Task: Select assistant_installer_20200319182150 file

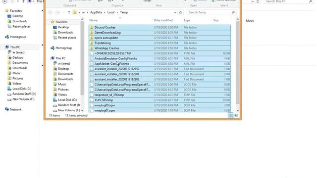Action: click(159, 69)
